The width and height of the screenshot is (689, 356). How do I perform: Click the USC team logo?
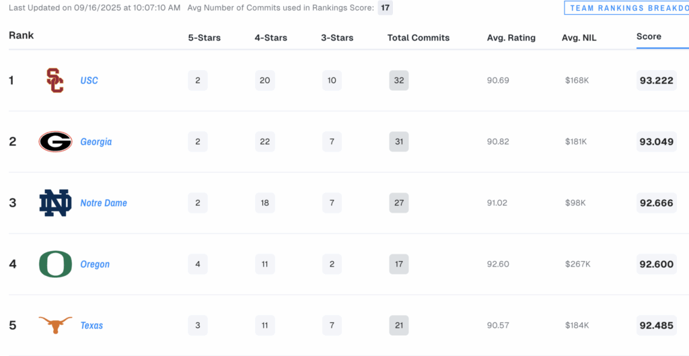(x=55, y=81)
